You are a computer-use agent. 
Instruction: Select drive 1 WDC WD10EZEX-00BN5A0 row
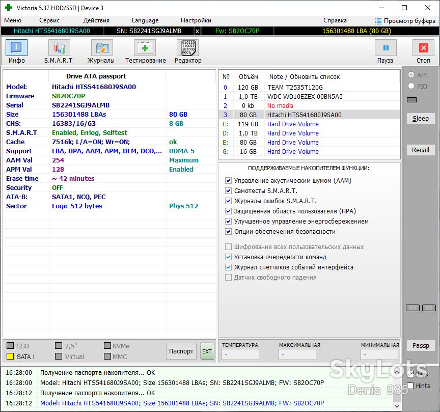tap(309, 97)
